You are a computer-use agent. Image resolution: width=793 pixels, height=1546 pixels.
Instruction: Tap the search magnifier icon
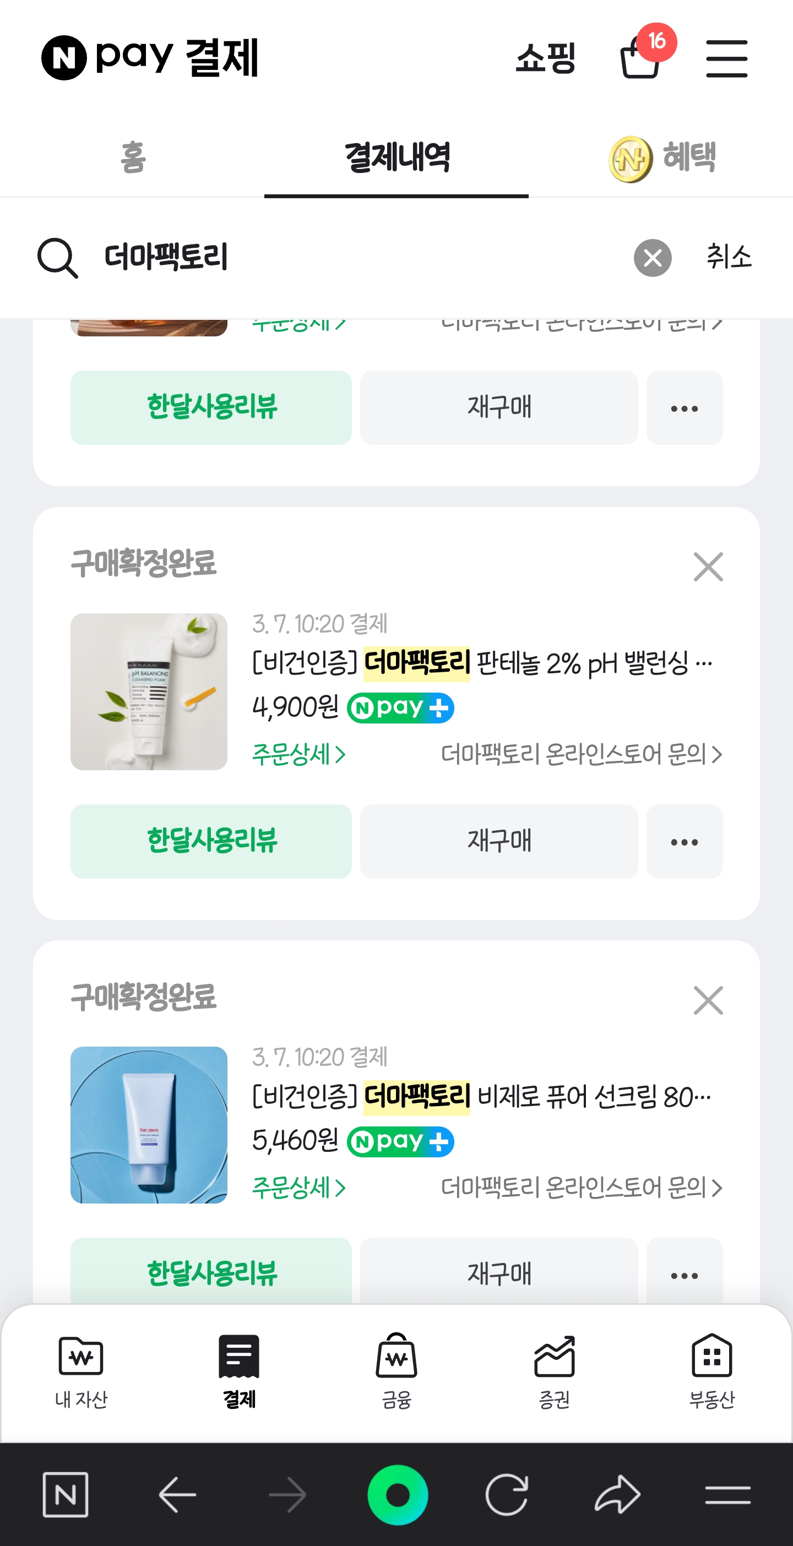[x=58, y=258]
